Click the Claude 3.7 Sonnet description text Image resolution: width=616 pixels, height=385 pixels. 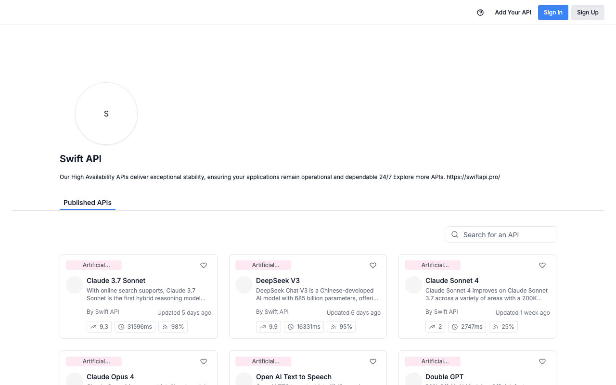click(146, 295)
